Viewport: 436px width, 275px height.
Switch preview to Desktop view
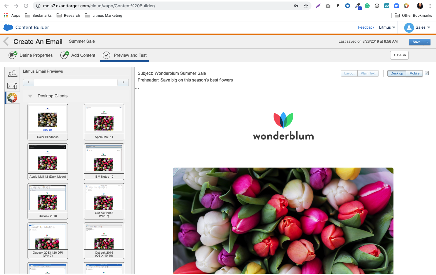click(x=397, y=73)
